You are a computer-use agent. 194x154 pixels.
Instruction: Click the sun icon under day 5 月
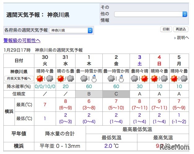click(174, 79)
